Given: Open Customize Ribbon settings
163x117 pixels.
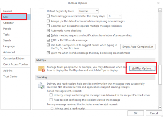Looking at the screenshot, I should pyautogui.click(x=16, y=58).
